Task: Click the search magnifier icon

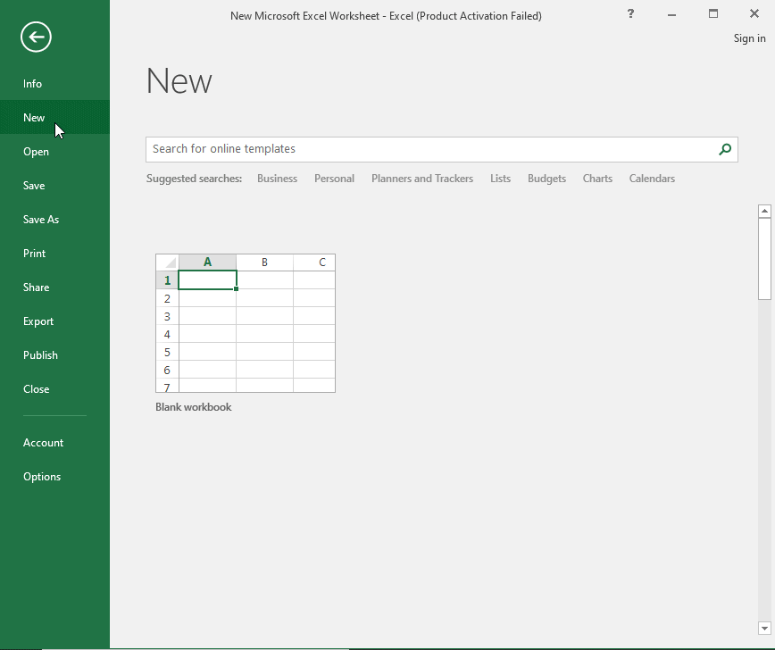Action: click(725, 149)
